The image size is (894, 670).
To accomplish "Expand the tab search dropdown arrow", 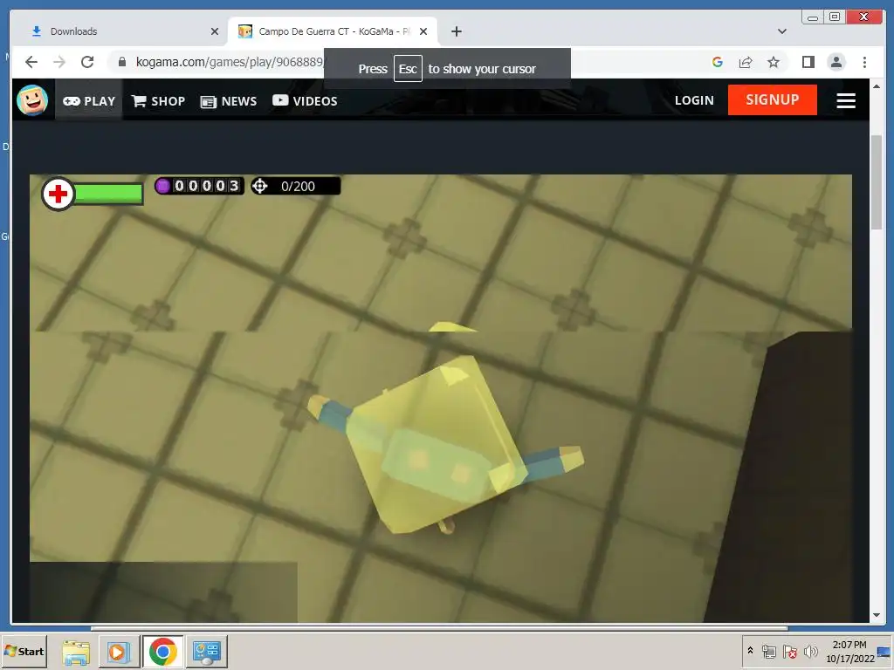I will pyautogui.click(x=781, y=31).
